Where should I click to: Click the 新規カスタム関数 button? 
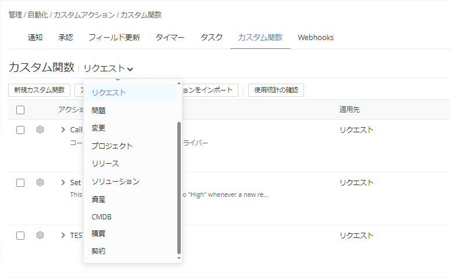click(40, 90)
